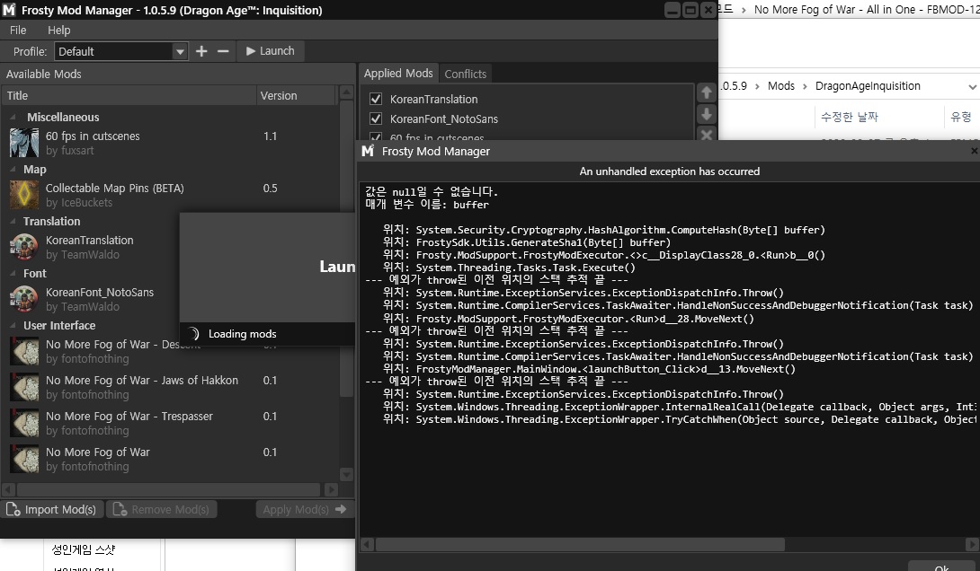Sort Explorer by 유형 column
Image resolution: width=980 pixels, height=571 pixels.
click(x=960, y=117)
